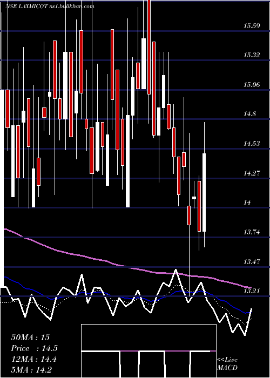This screenshot has height=378, width=270.
Task: Click the 50MA : 15 legend text
Action: 30,337
